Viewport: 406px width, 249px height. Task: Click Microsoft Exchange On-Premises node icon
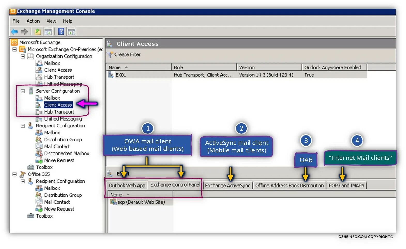23,49
